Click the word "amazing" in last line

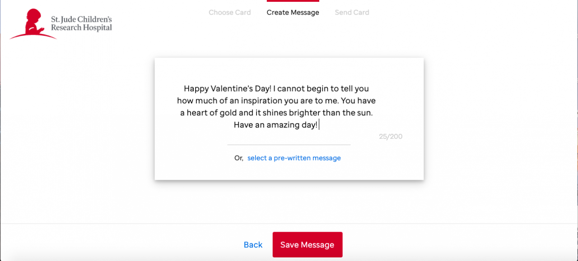(283, 125)
